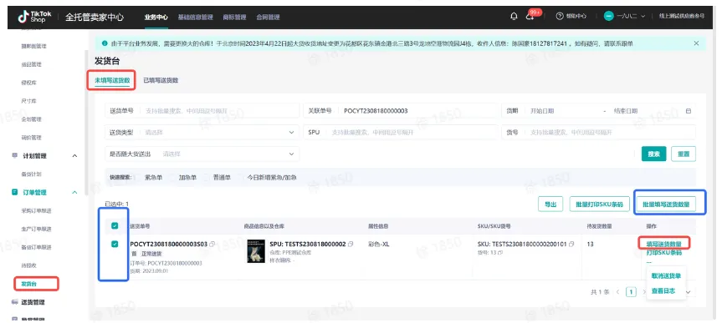Copy delivery number POCYT2308180000003S03
727x323 pixels.
pos(212,244)
